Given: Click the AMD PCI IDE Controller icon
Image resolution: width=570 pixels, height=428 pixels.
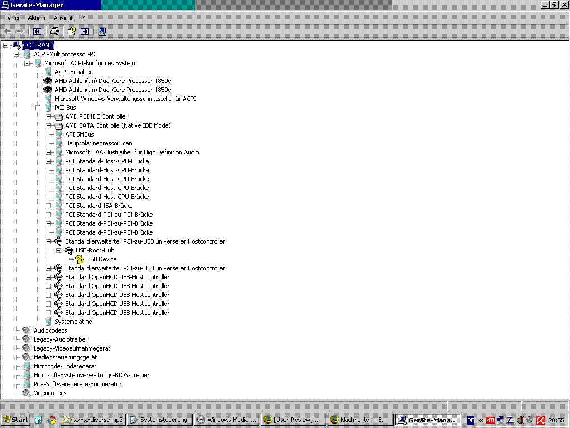Looking at the screenshot, I should 58,116.
